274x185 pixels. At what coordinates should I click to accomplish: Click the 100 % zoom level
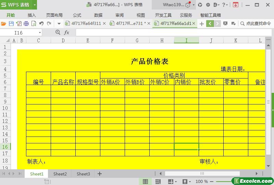201,182
